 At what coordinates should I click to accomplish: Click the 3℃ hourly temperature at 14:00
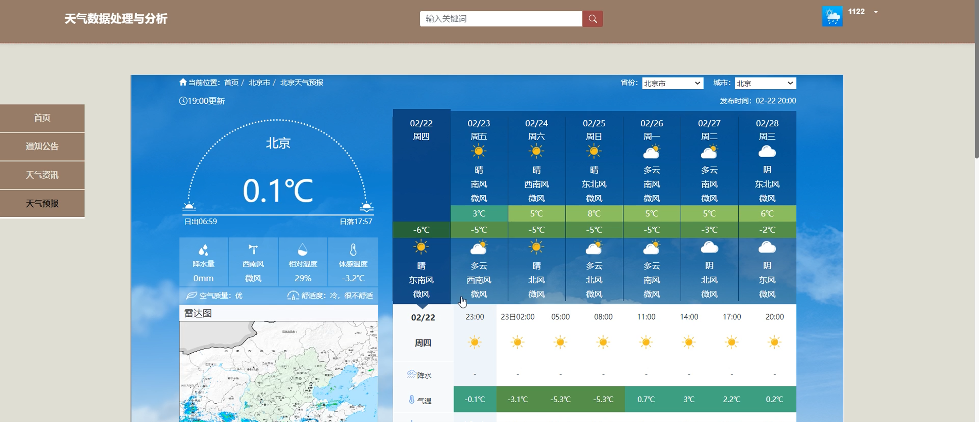(x=689, y=399)
